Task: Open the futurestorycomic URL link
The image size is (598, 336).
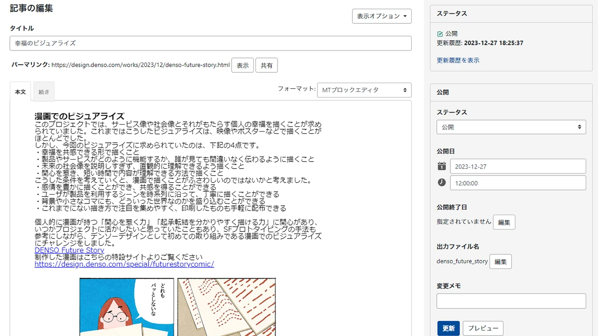Action: (124, 264)
